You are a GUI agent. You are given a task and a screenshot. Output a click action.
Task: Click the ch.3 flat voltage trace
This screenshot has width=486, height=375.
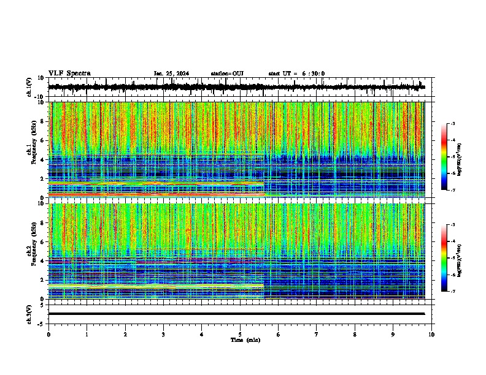(236, 314)
